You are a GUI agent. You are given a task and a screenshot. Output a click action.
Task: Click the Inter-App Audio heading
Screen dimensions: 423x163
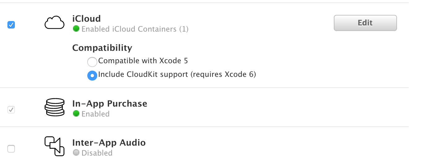point(109,143)
